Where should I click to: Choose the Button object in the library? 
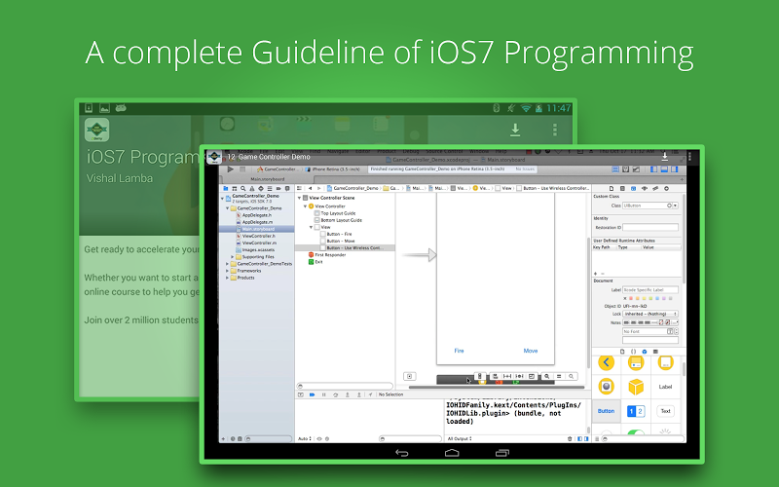tap(606, 411)
